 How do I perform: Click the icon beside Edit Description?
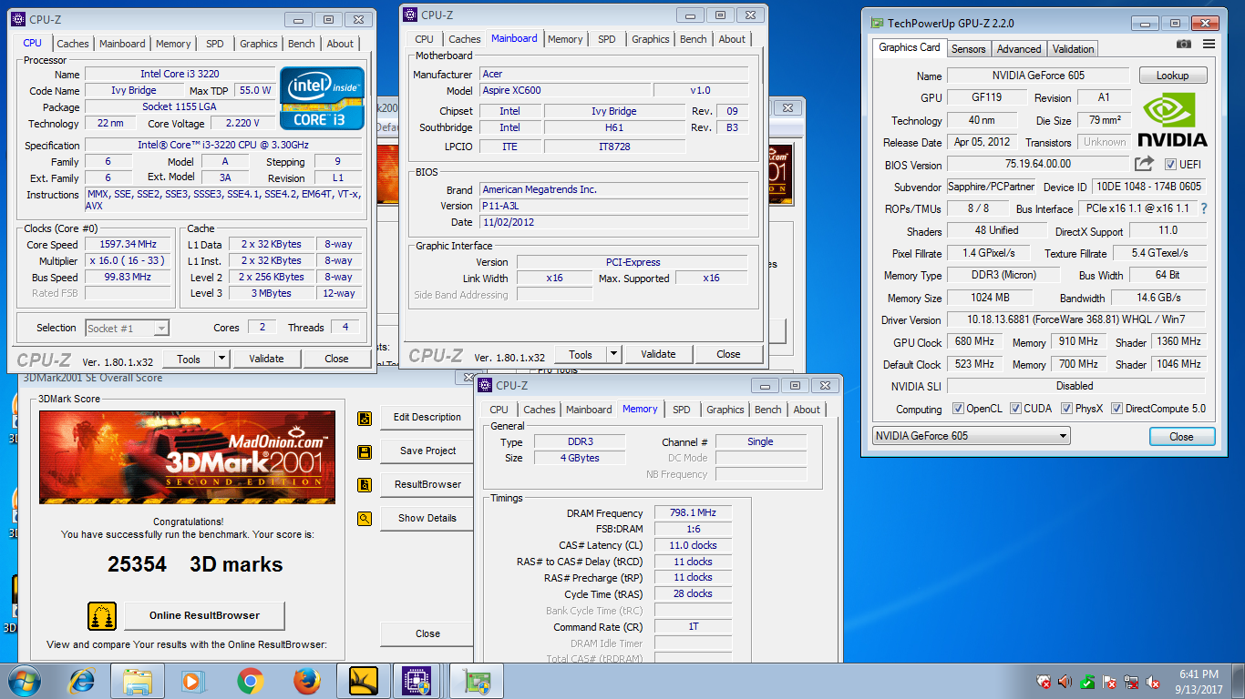point(365,418)
